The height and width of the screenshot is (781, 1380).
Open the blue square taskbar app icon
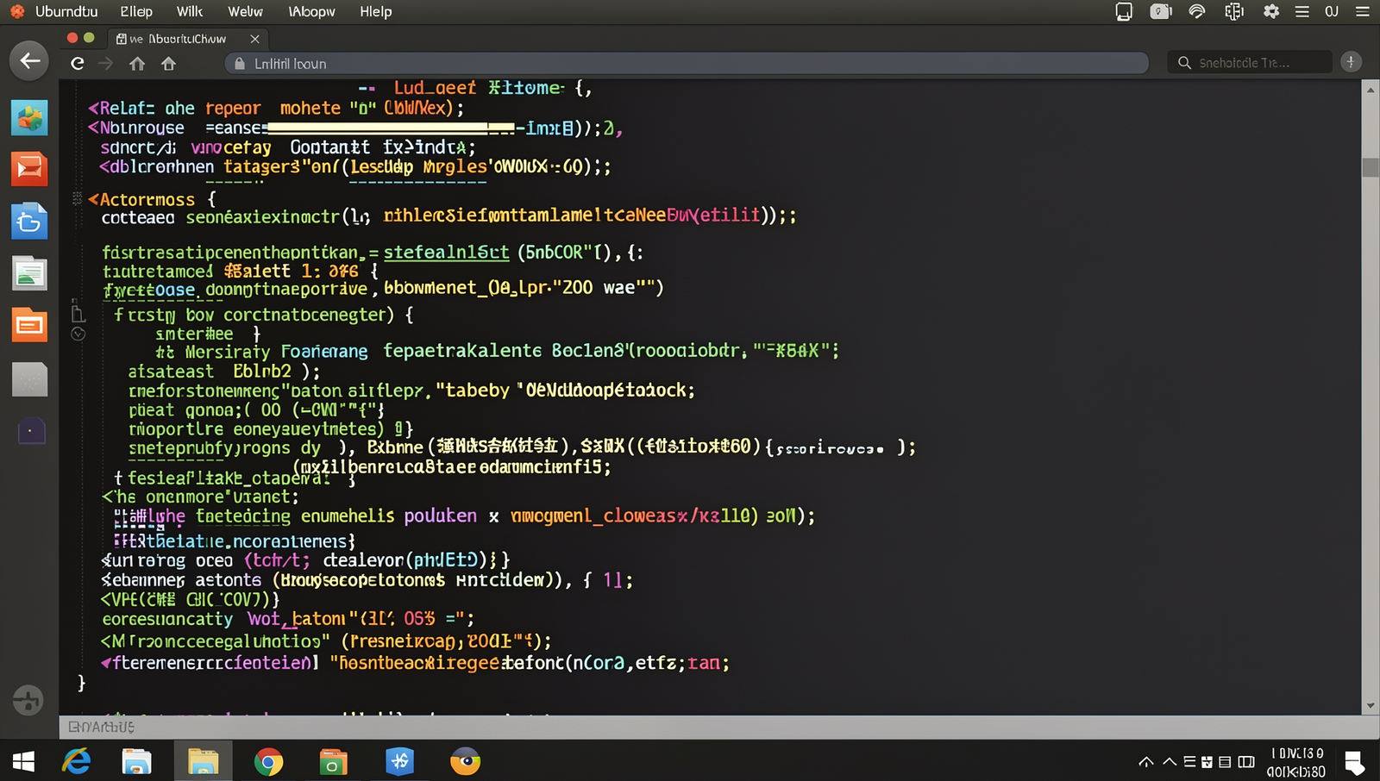tap(400, 761)
